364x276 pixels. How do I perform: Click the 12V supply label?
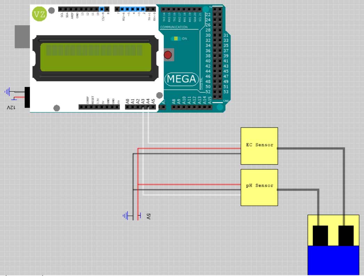[11, 107]
